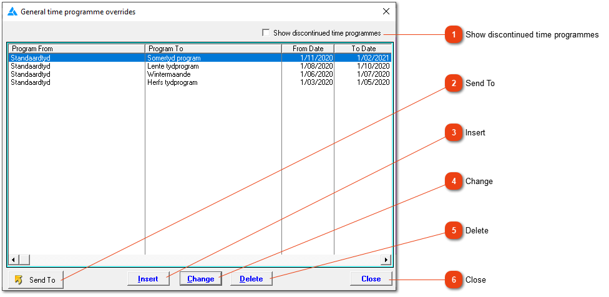This screenshot has height=297, width=609.
Task: Sort by Program From column header
Action: pos(77,49)
